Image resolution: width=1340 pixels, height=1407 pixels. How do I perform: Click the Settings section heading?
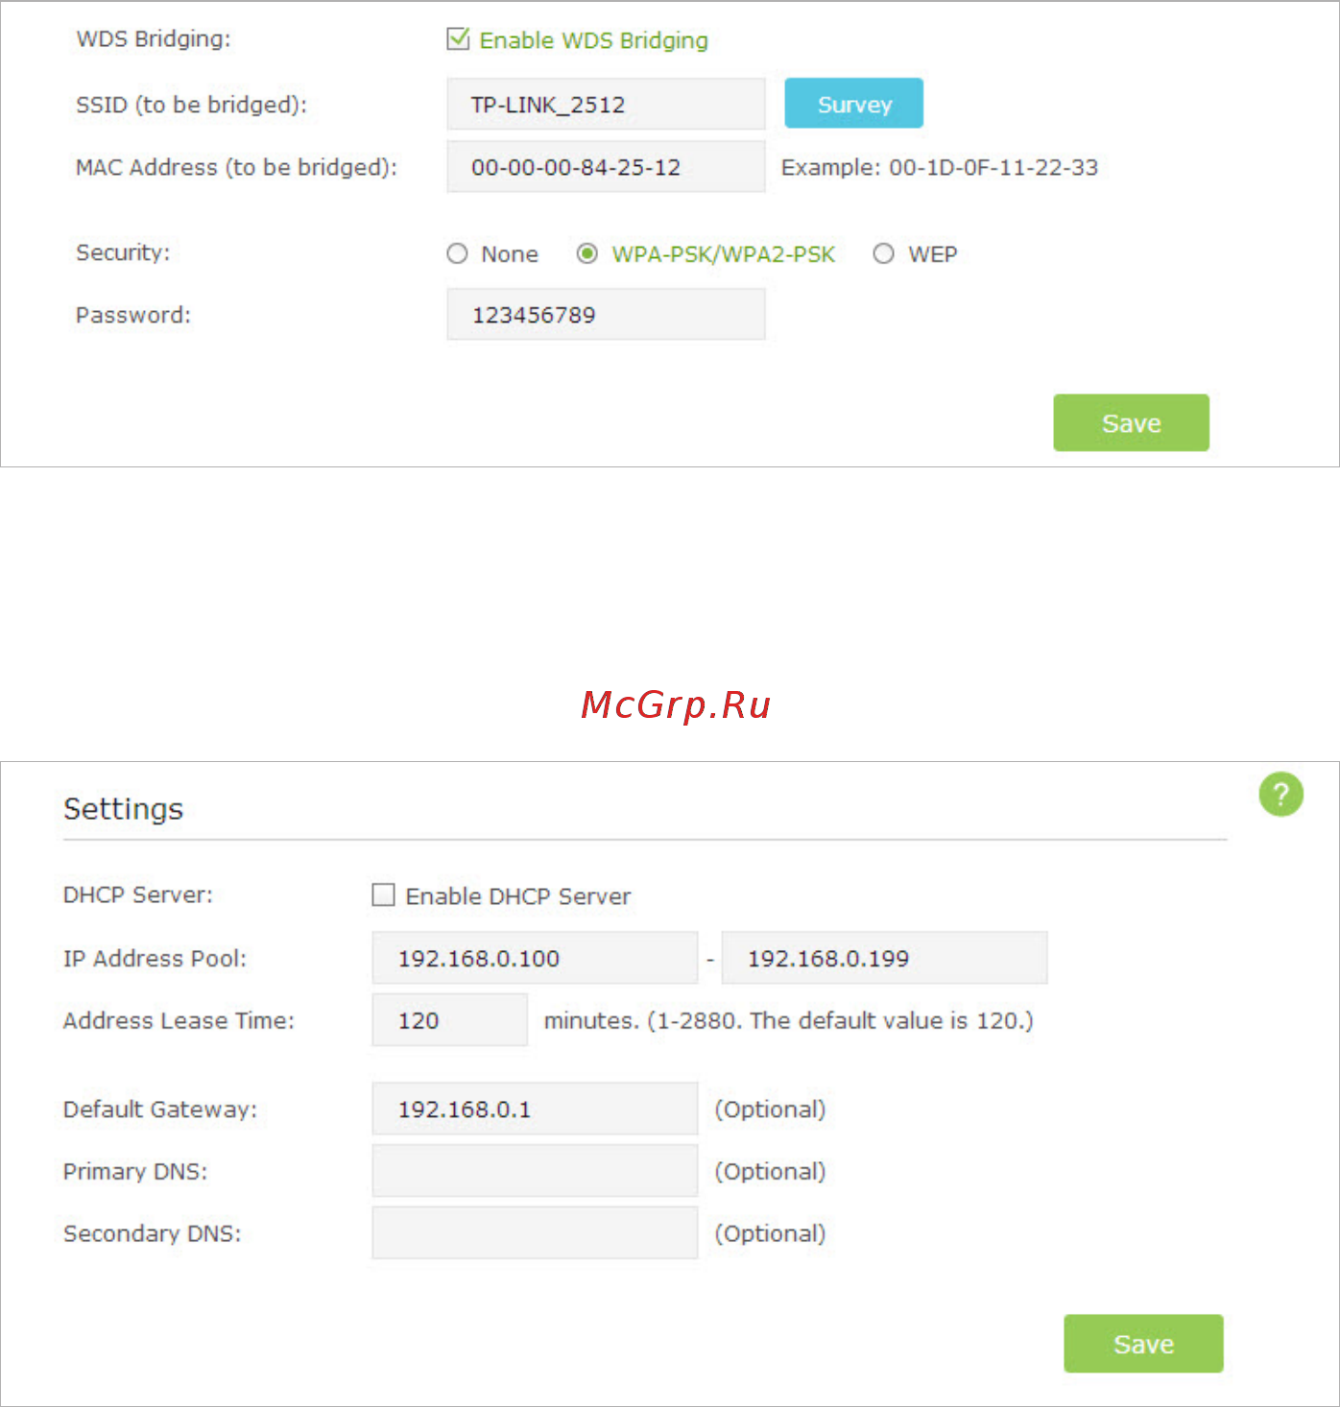coord(123,809)
